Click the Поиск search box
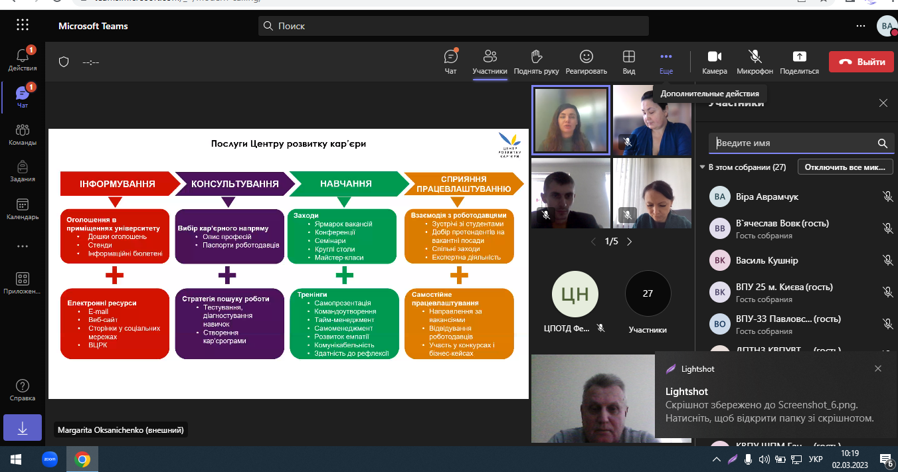 (454, 26)
